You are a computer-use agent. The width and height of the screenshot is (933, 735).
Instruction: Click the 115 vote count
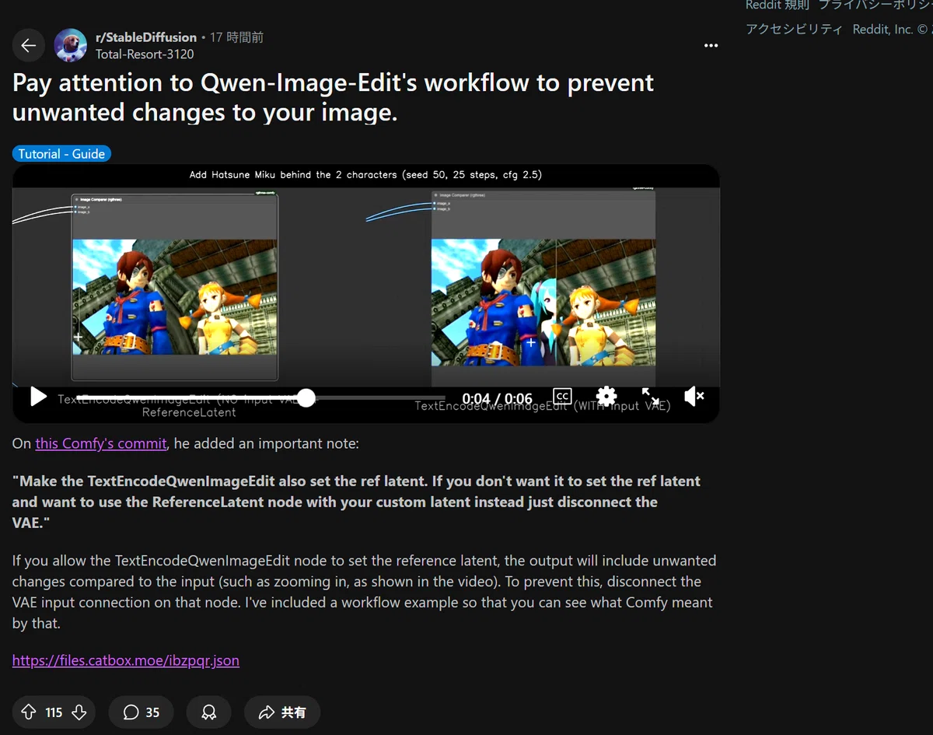click(x=54, y=712)
